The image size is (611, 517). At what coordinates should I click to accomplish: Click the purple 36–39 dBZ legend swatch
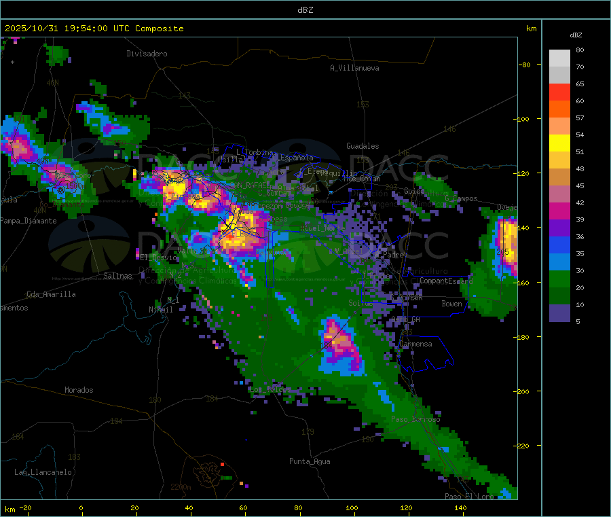tap(559, 228)
